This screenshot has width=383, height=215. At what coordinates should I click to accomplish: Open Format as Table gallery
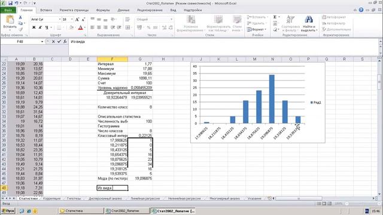click(218, 23)
